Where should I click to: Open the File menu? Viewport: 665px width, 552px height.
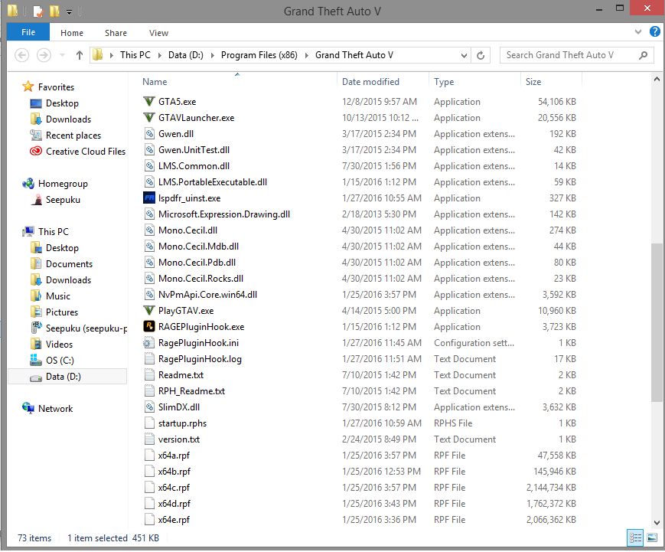coord(28,32)
